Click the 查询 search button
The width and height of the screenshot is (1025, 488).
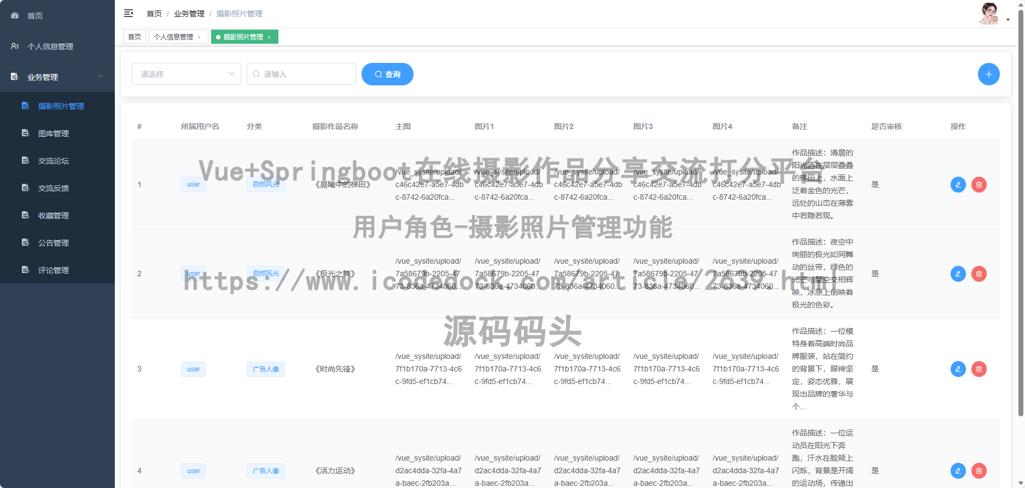tap(387, 74)
